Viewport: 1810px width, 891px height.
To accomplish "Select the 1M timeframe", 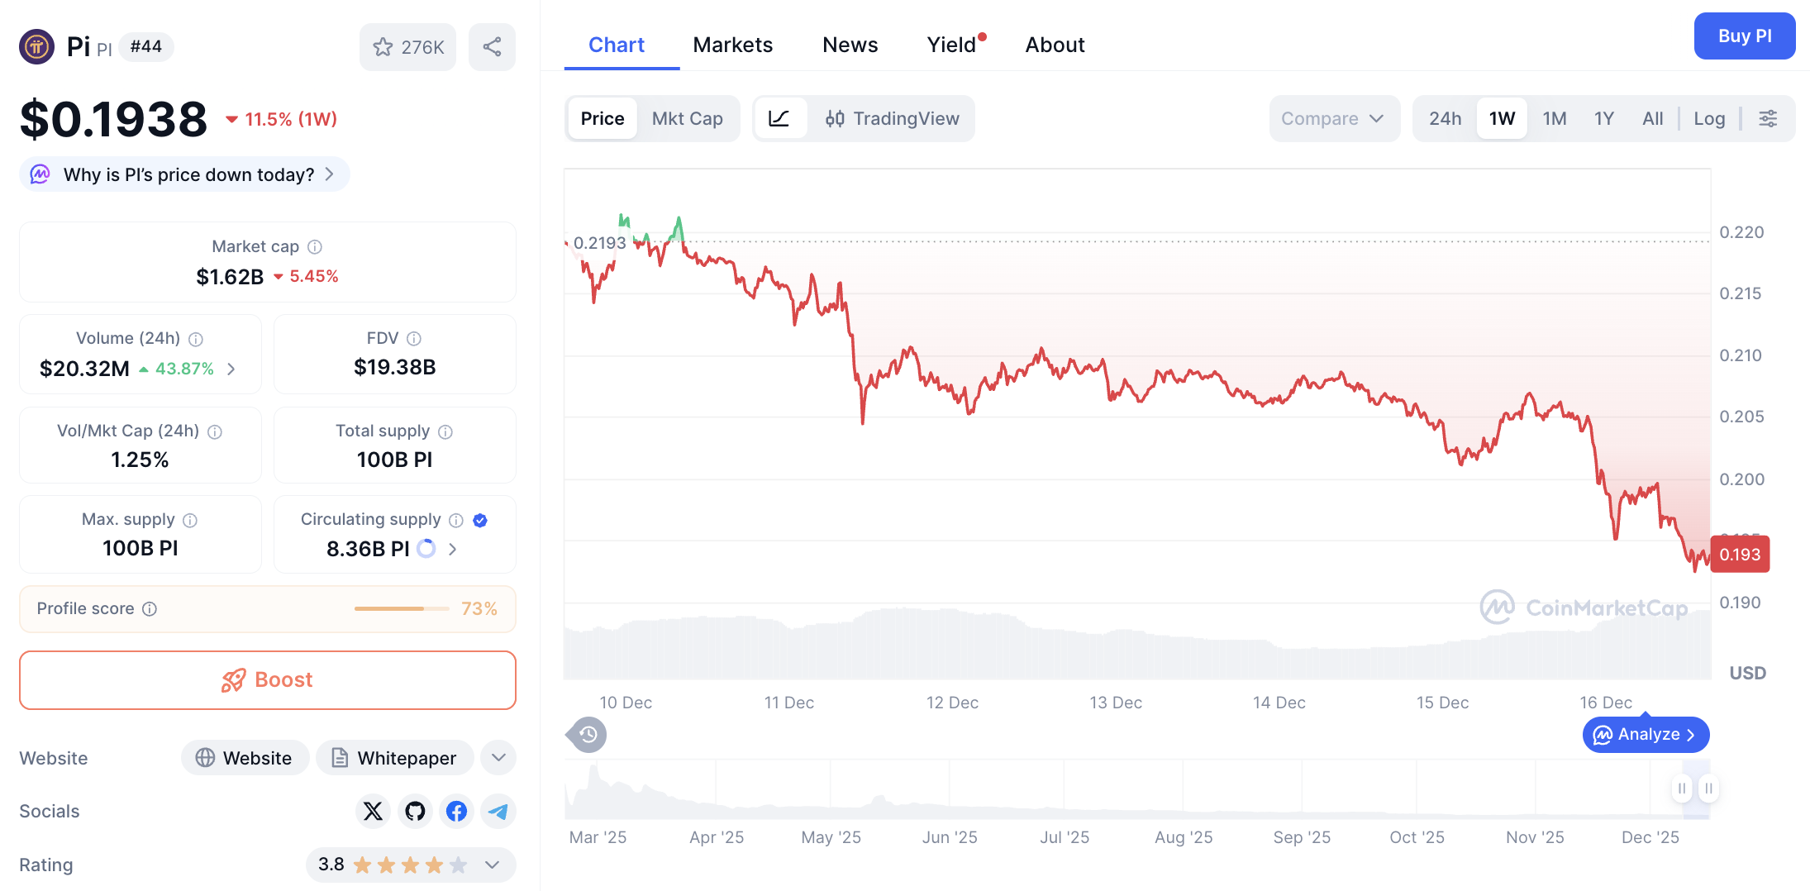I will (1554, 118).
